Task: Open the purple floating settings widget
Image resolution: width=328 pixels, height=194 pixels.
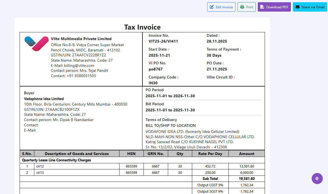Action: click(317, 179)
